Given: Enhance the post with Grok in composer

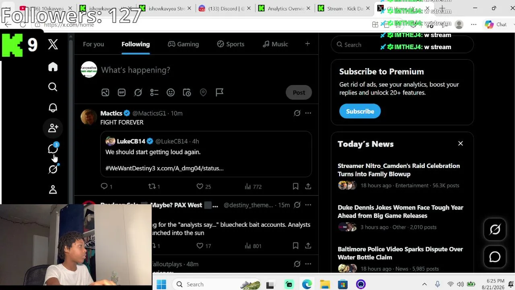Looking at the screenshot, I should (138, 93).
